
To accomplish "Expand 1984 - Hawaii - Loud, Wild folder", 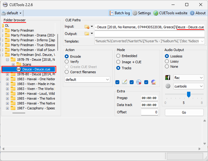I will [x=7, y=94].
